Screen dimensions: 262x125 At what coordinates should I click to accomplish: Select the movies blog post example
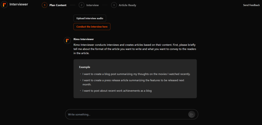(136, 74)
